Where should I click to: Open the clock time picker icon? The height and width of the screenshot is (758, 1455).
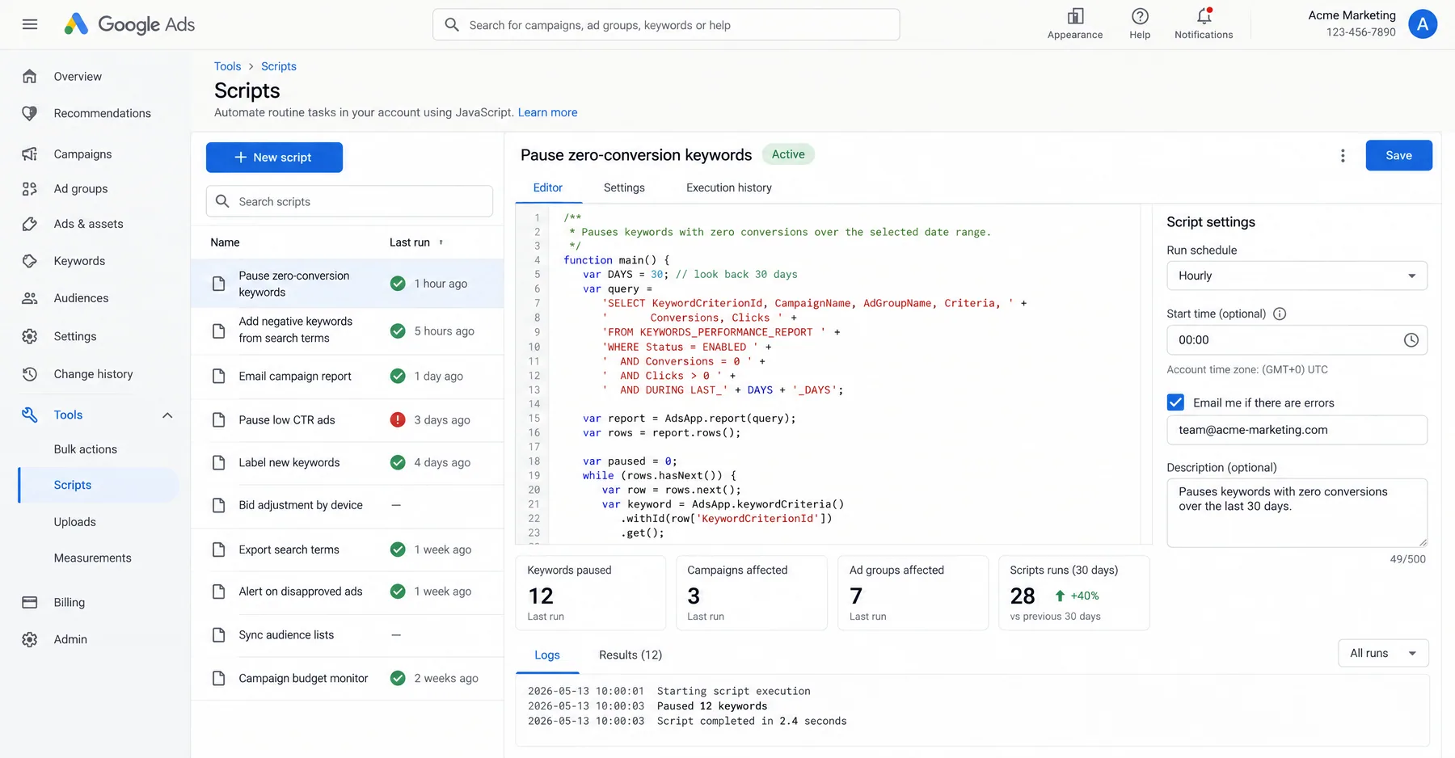point(1411,340)
